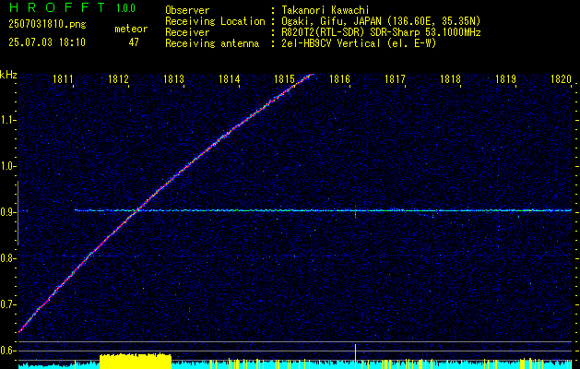Click the 1817 time marker
Screen dimensions: 580x369
(x=395, y=79)
